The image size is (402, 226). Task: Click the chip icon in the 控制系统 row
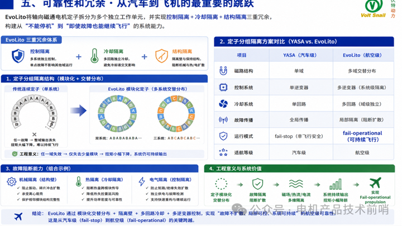click(x=223, y=88)
